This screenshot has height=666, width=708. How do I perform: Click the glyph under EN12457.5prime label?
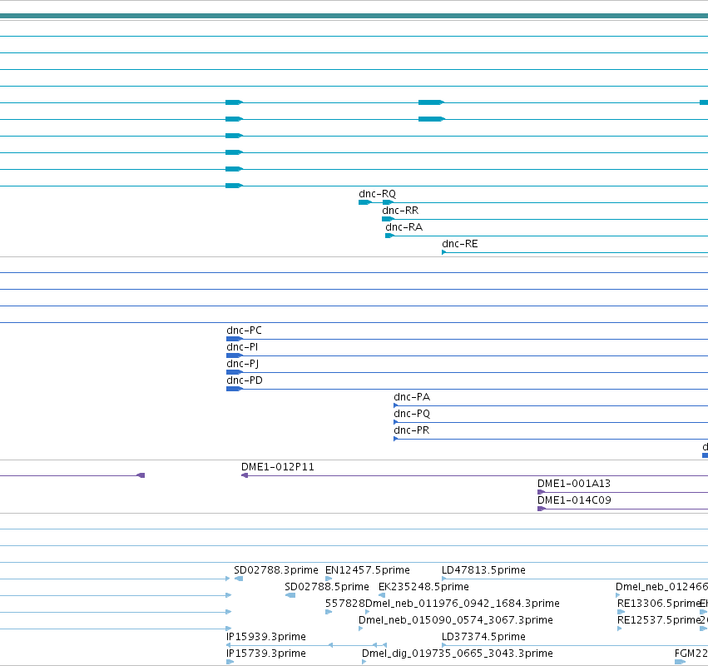329,579
